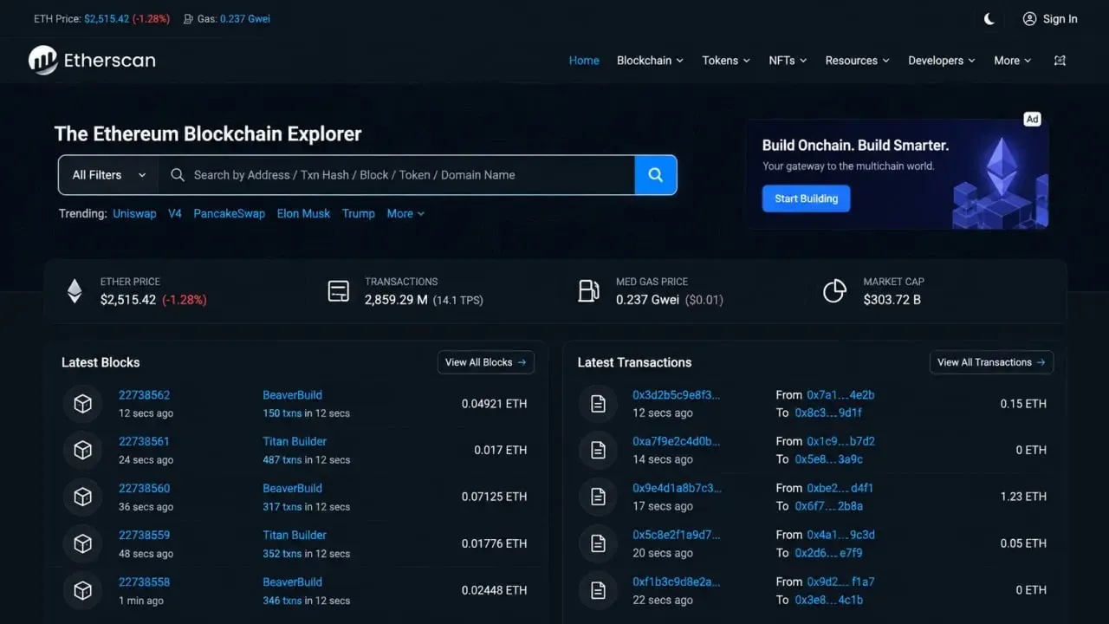Viewport: 1109px width, 624px height.
Task: Expand the trending More dropdown
Action: coord(405,213)
